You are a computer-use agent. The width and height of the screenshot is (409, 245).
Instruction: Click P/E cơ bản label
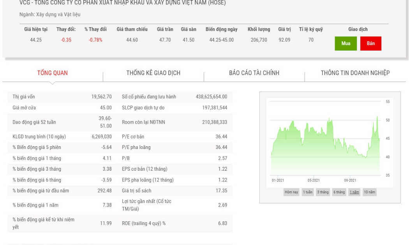(x=133, y=136)
